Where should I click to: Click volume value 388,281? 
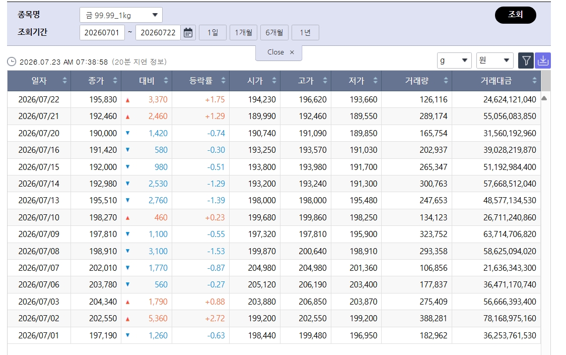433,318
